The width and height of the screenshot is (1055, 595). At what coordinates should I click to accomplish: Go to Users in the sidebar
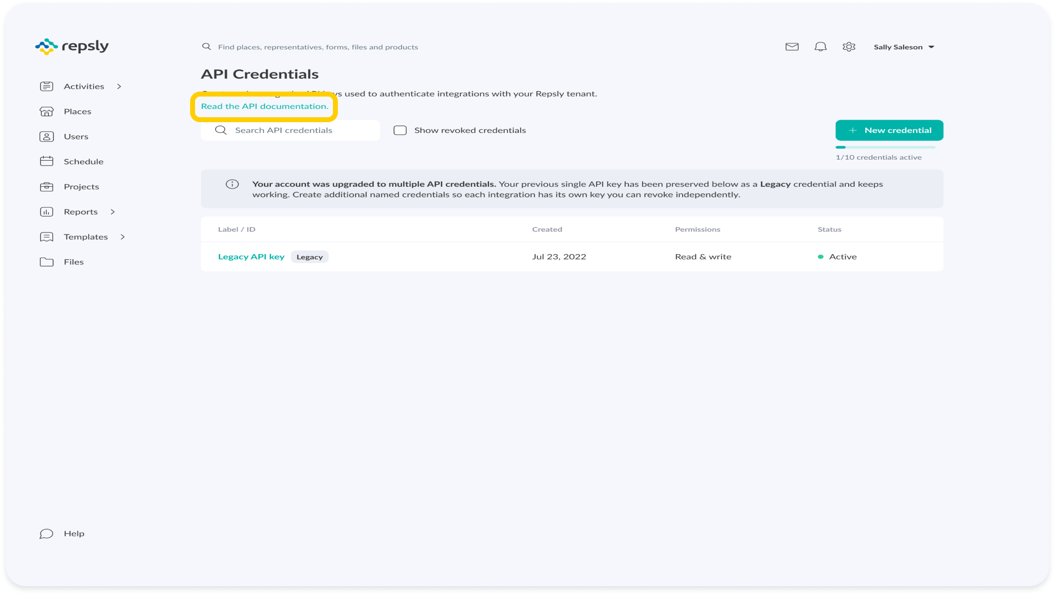point(76,136)
